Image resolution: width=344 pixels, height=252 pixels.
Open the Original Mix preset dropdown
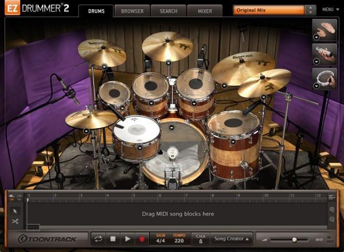click(x=269, y=10)
